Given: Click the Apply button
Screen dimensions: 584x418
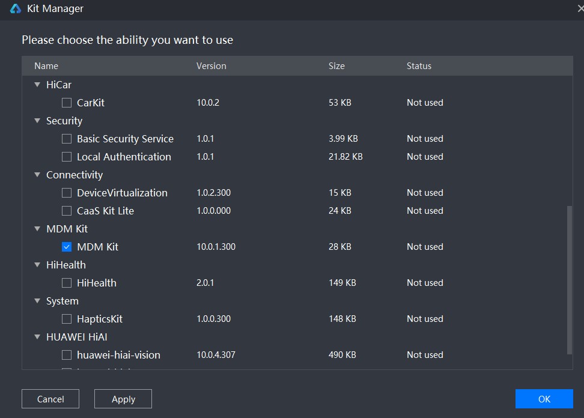Looking at the screenshot, I should click(x=123, y=399).
